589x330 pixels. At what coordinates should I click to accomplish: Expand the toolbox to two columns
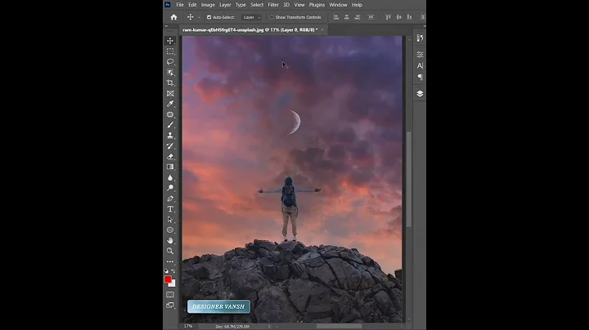point(166,26)
